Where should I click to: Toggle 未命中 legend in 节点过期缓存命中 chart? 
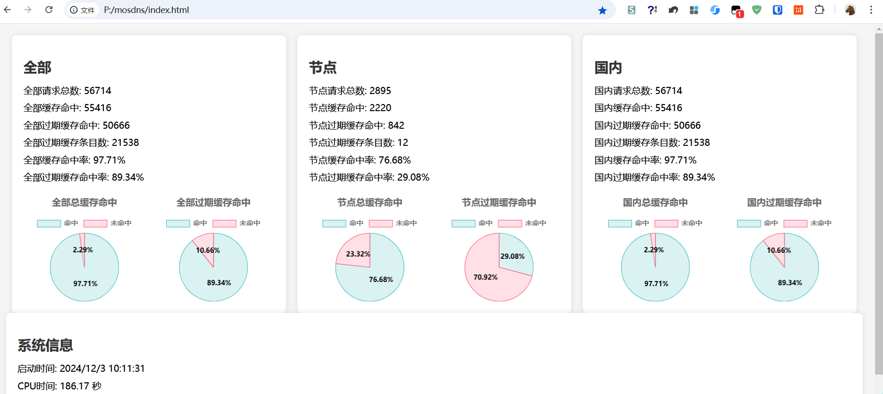[x=522, y=223]
